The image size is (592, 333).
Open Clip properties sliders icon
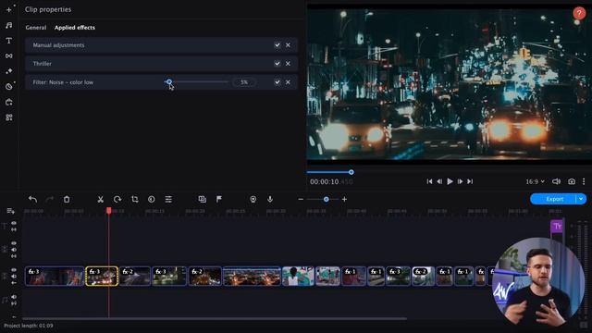[x=168, y=199]
